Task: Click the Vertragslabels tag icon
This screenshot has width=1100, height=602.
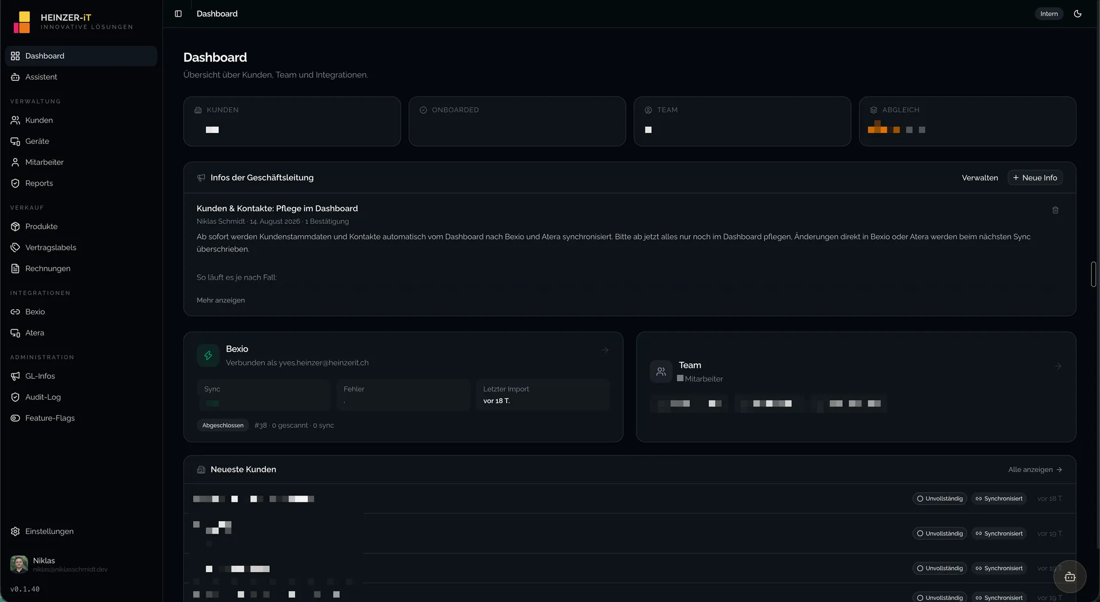Action: tap(15, 247)
